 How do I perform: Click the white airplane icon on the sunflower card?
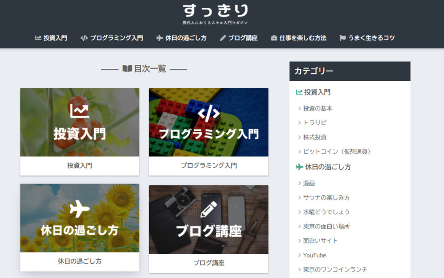[80, 208]
